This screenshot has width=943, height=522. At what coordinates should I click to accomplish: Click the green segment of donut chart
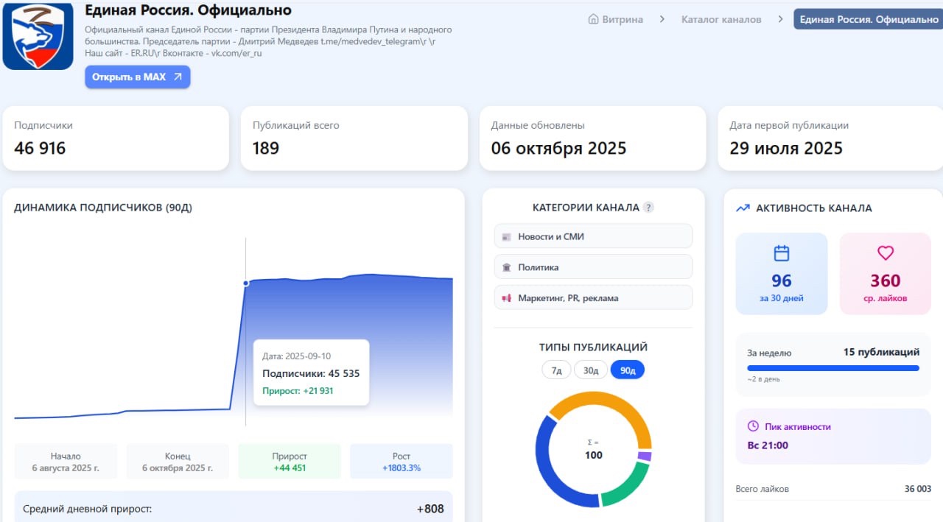tap(628, 487)
